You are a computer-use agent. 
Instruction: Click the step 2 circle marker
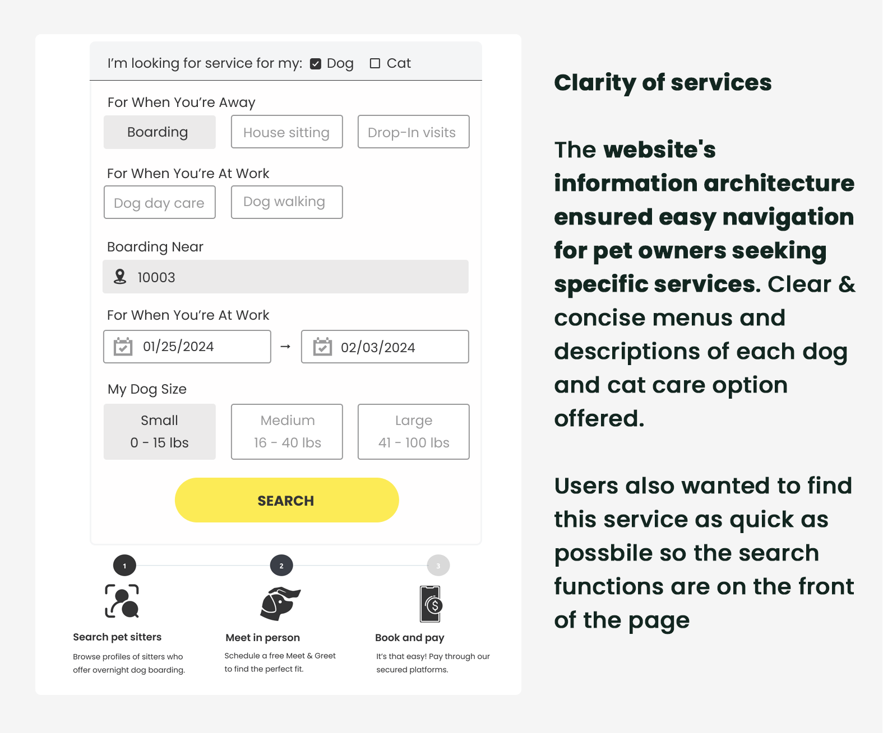click(x=281, y=566)
